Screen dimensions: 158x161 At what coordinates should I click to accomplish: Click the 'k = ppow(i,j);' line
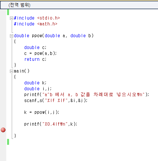pos(42,112)
